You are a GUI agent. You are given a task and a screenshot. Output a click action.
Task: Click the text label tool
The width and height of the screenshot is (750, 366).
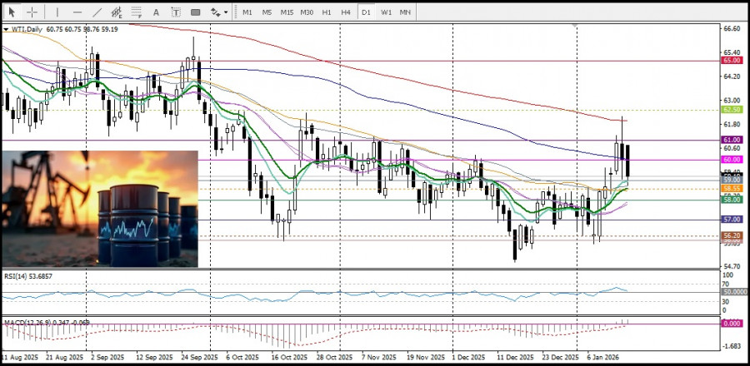pyautogui.click(x=175, y=12)
